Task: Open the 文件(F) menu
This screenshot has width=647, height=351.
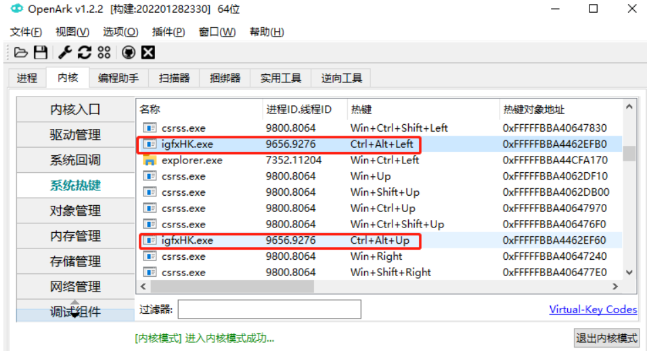Action: pos(26,32)
